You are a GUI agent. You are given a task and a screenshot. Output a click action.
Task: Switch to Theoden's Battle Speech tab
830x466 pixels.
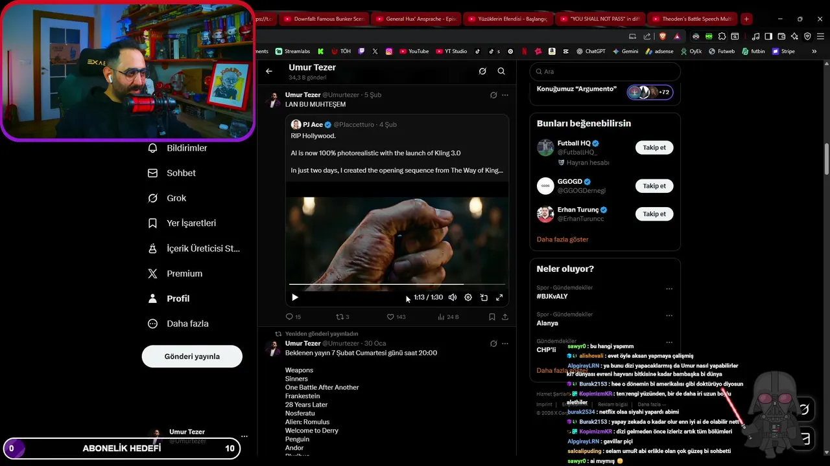point(693,19)
